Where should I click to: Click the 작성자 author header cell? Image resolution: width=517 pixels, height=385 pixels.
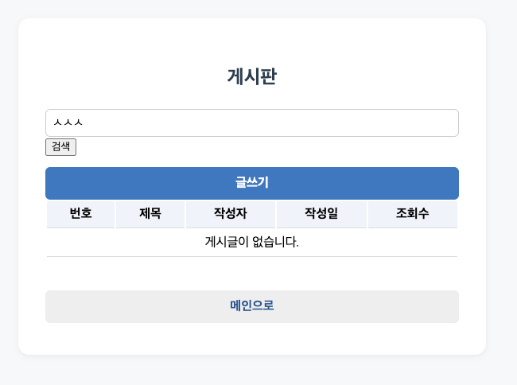coord(231,214)
